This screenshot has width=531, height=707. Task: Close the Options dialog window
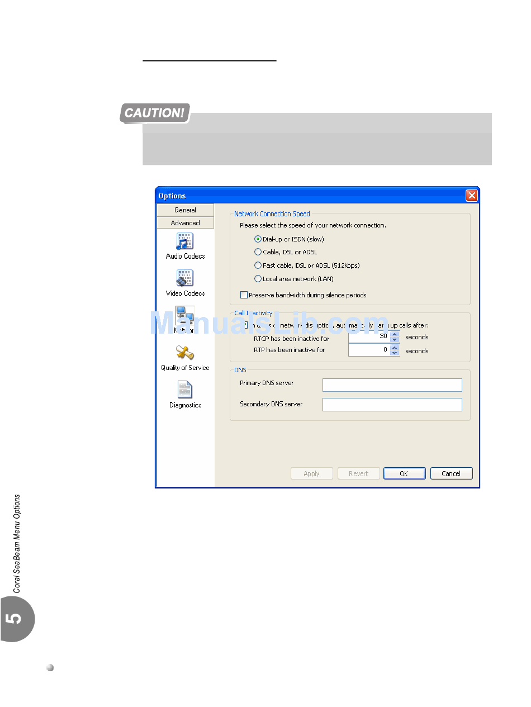[472, 196]
